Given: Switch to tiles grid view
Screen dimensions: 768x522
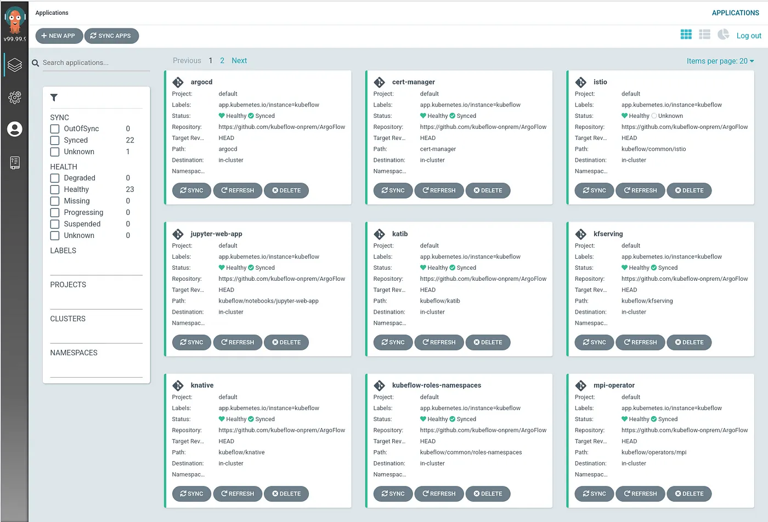Looking at the screenshot, I should 686,35.
